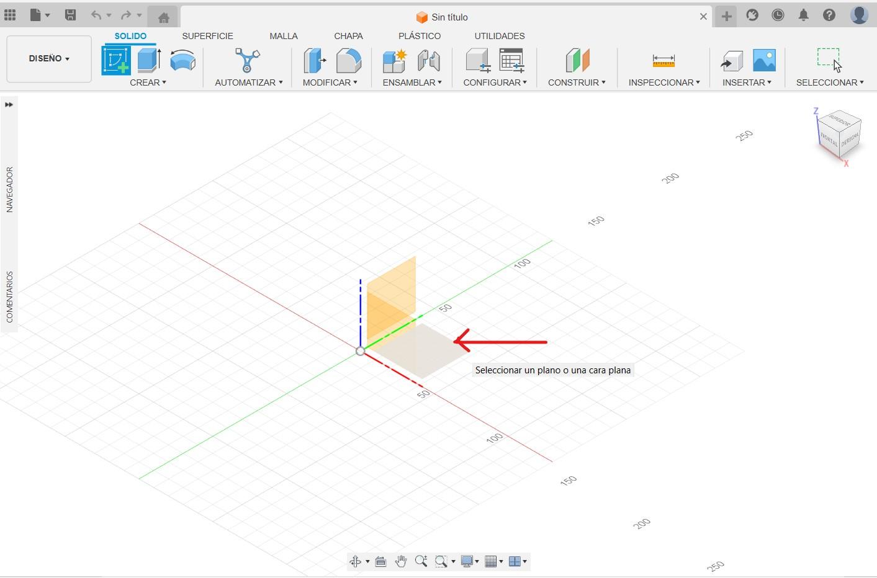
Task: Open Grid and Snaps settings
Action: [491, 561]
